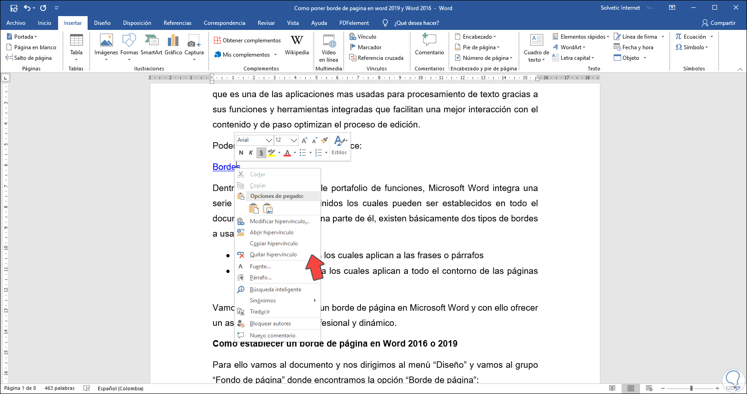Click the text highlight color pen icon

pyautogui.click(x=272, y=153)
